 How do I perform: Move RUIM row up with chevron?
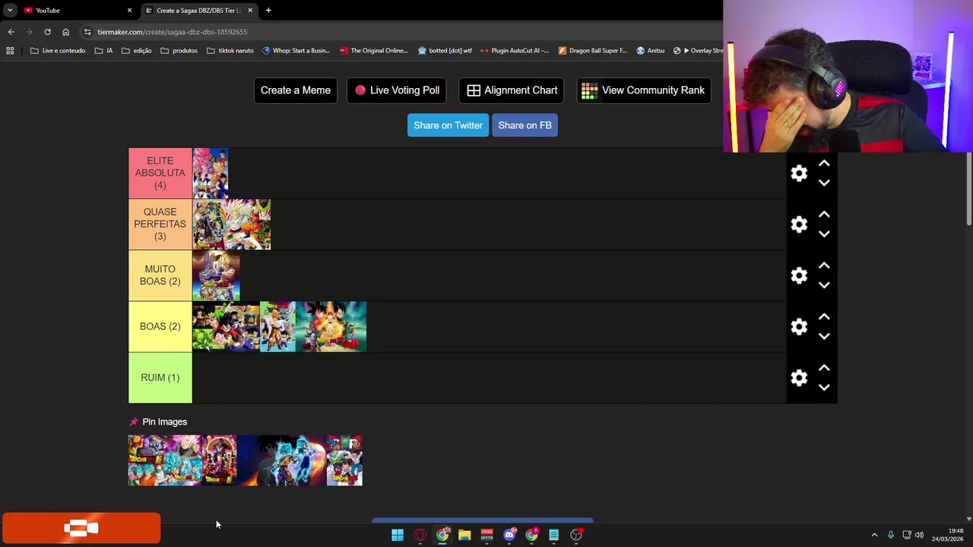click(824, 368)
